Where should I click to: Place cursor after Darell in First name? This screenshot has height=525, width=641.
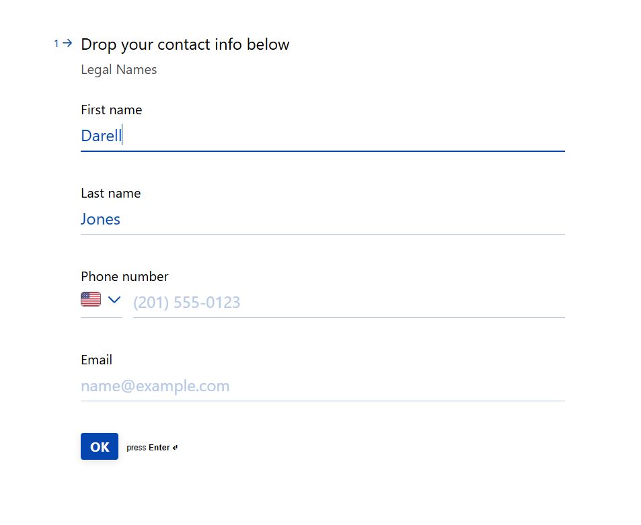coord(122,136)
